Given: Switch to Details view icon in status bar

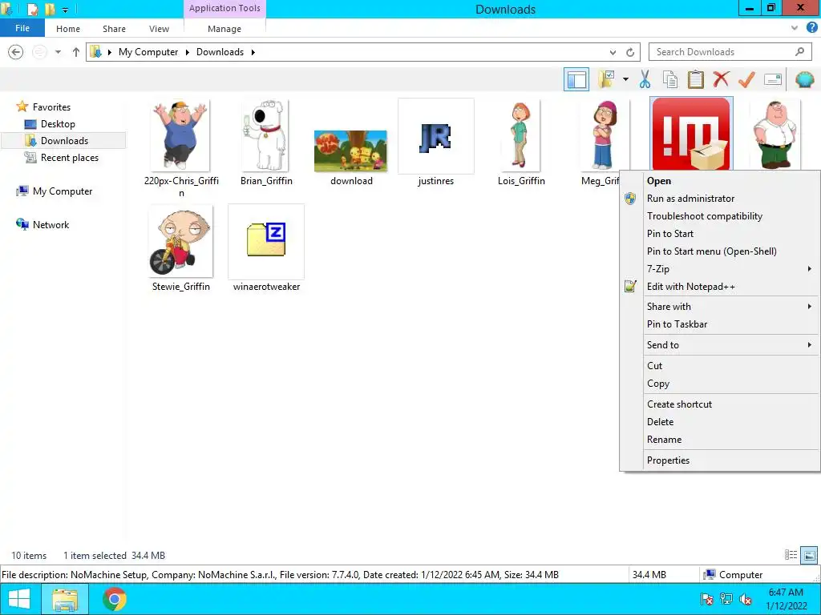Looking at the screenshot, I should tap(791, 555).
